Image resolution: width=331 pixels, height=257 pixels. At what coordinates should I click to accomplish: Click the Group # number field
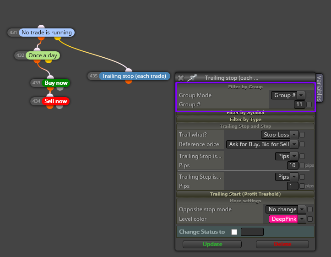point(299,104)
